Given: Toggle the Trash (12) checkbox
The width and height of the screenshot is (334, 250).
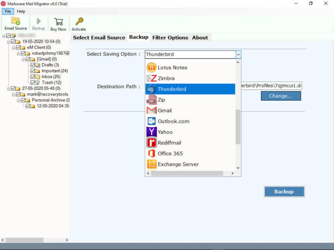Looking at the screenshot, I should pyautogui.click(x=33, y=82).
